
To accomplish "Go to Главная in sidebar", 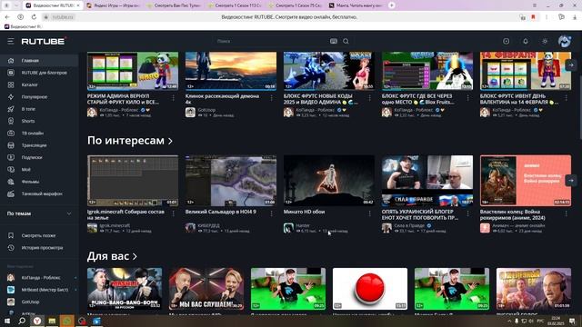I will coord(39,61).
